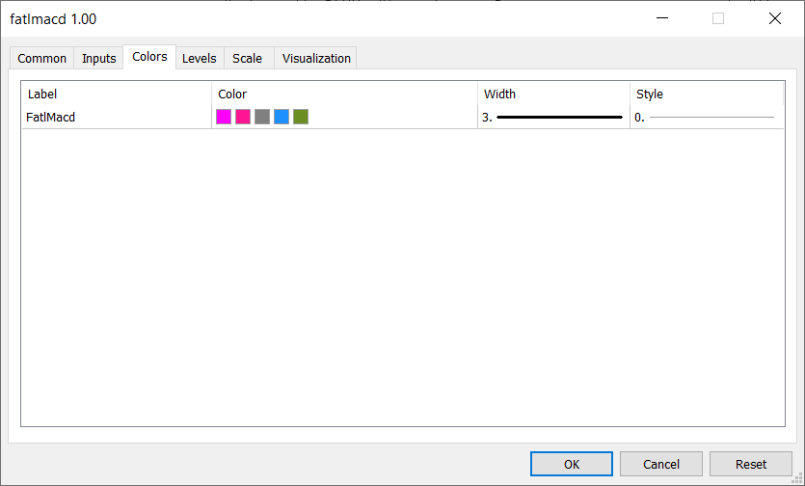Pick the olive green color swatch

tap(301, 117)
